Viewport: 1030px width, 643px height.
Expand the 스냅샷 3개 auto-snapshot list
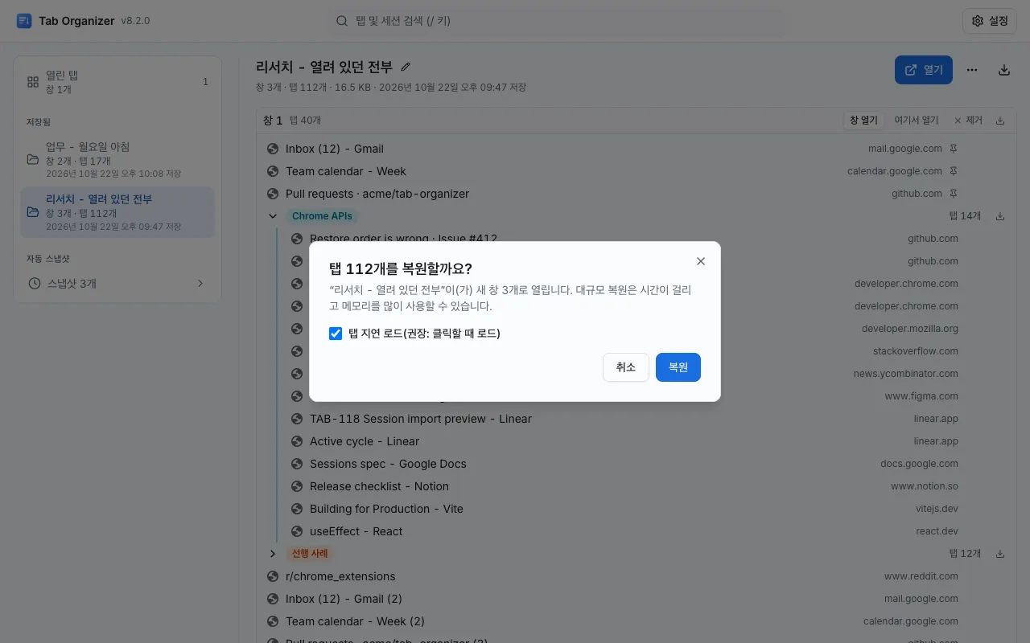[x=117, y=284]
